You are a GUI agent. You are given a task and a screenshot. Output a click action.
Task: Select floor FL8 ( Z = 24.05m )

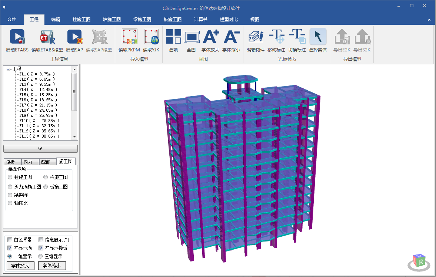tap(39, 111)
